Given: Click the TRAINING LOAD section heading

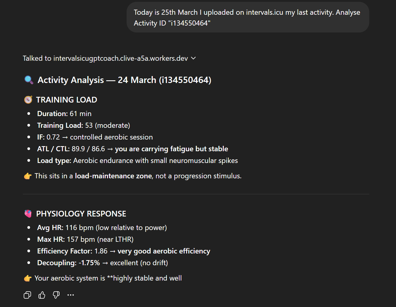Looking at the screenshot, I should click(66, 100).
